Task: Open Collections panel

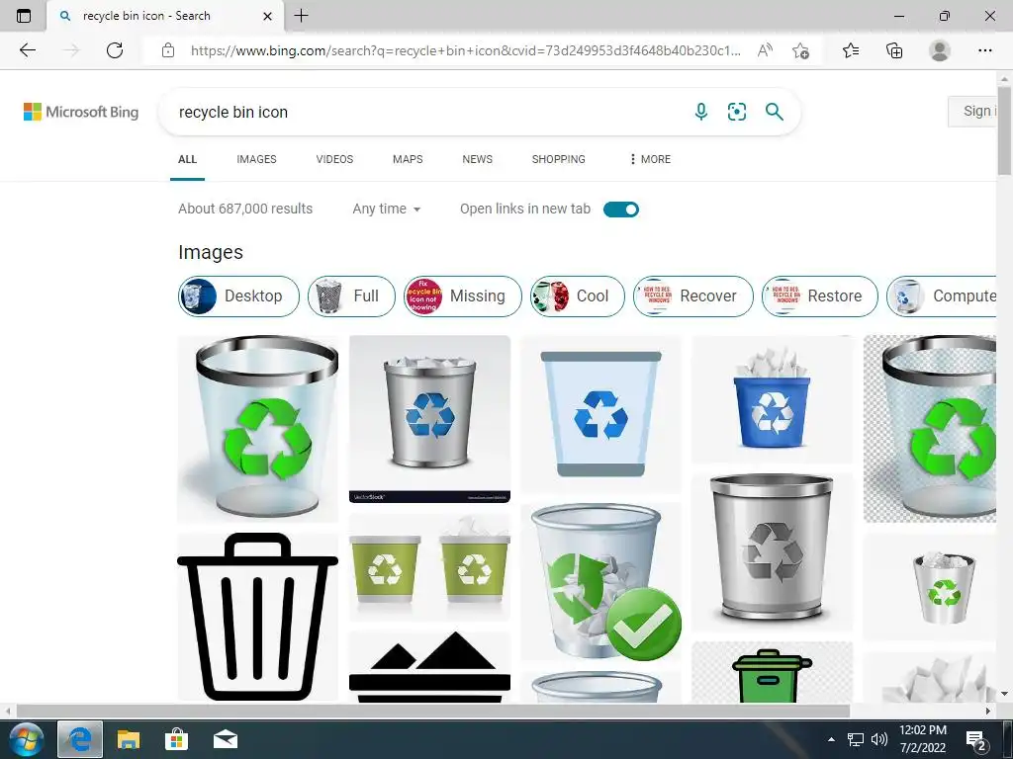Action: point(894,50)
